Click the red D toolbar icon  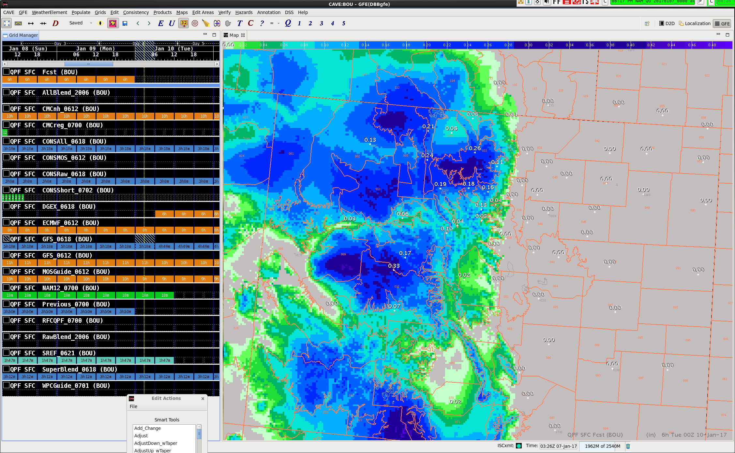tap(55, 23)
